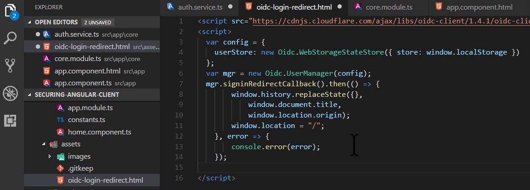Viewport: 530px width, 190px height.
Task: Click Angular icon on auth.service.ts tab
Action: (x=171, y=6)
